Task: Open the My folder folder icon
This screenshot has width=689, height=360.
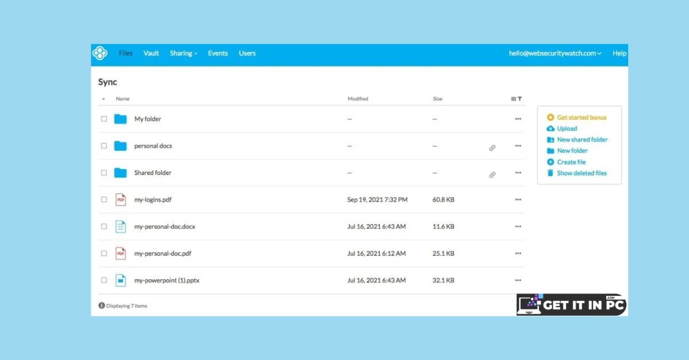Action: click(120, 119)
